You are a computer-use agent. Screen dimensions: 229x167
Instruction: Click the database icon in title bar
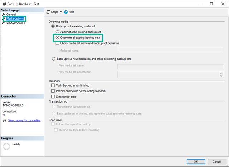[4, 4]
